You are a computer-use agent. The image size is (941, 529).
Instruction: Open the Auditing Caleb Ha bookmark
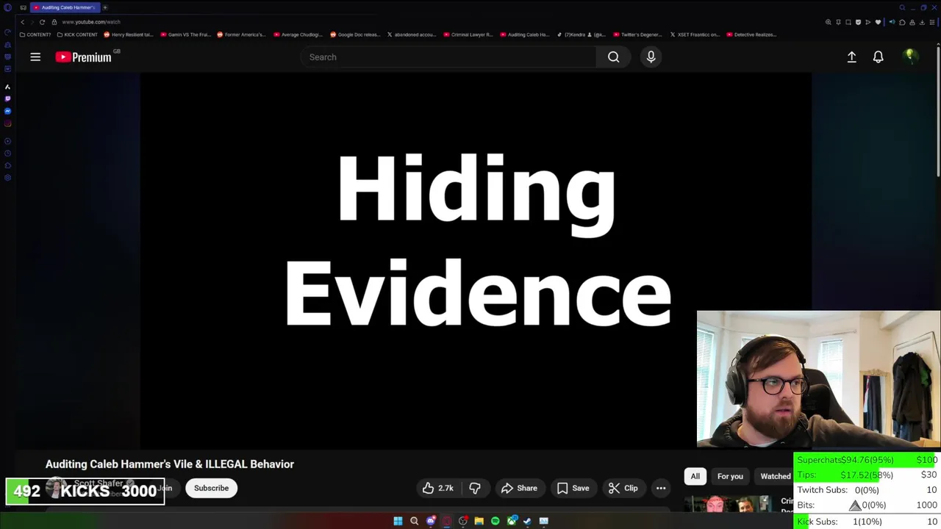click(525, 35)
